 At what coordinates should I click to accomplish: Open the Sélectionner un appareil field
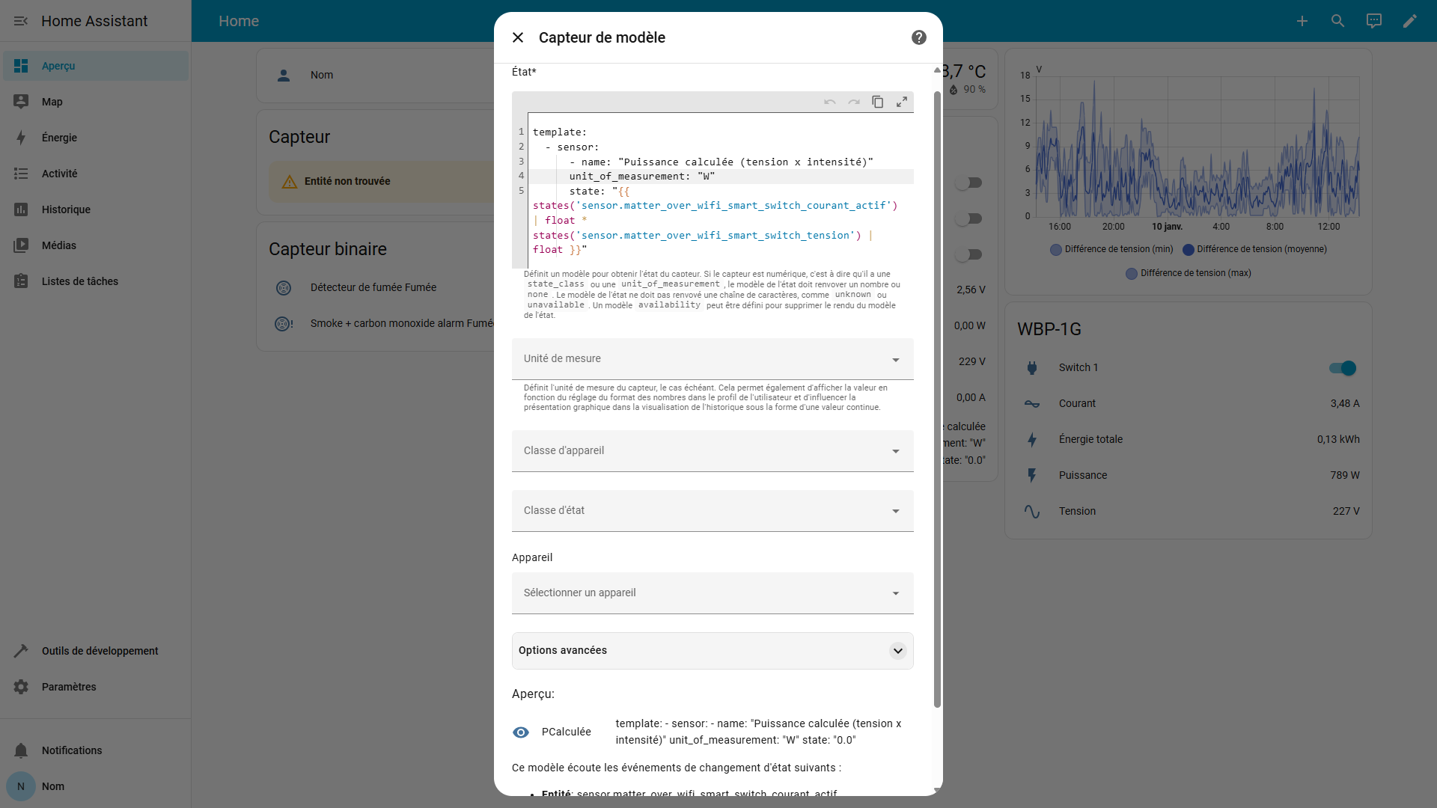pyautogui.click(x=712, y=593)
